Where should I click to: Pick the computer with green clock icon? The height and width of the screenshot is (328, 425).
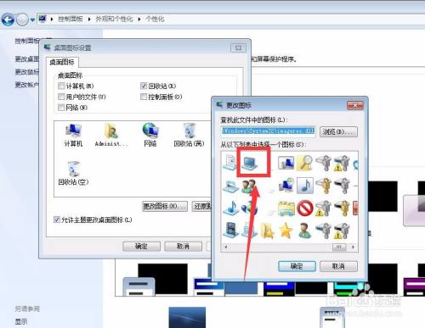(x=286, y=186)
